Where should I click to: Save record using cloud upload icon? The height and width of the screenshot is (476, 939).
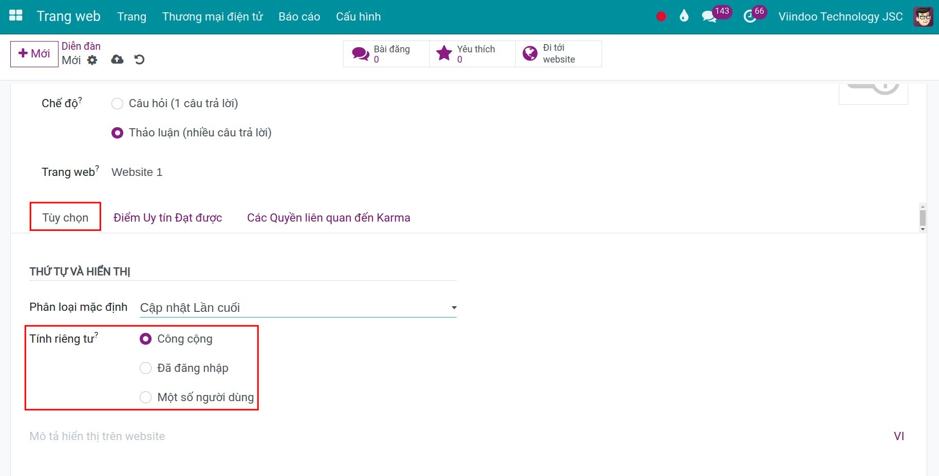pyautogui.click(x=117, y=60)
